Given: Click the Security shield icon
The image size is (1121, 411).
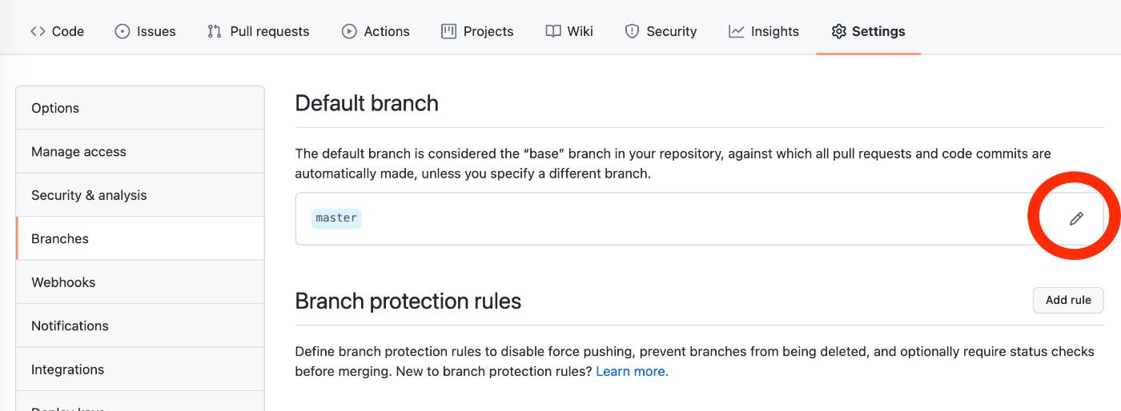Looking at the screenshot, I should pos(632,31).
